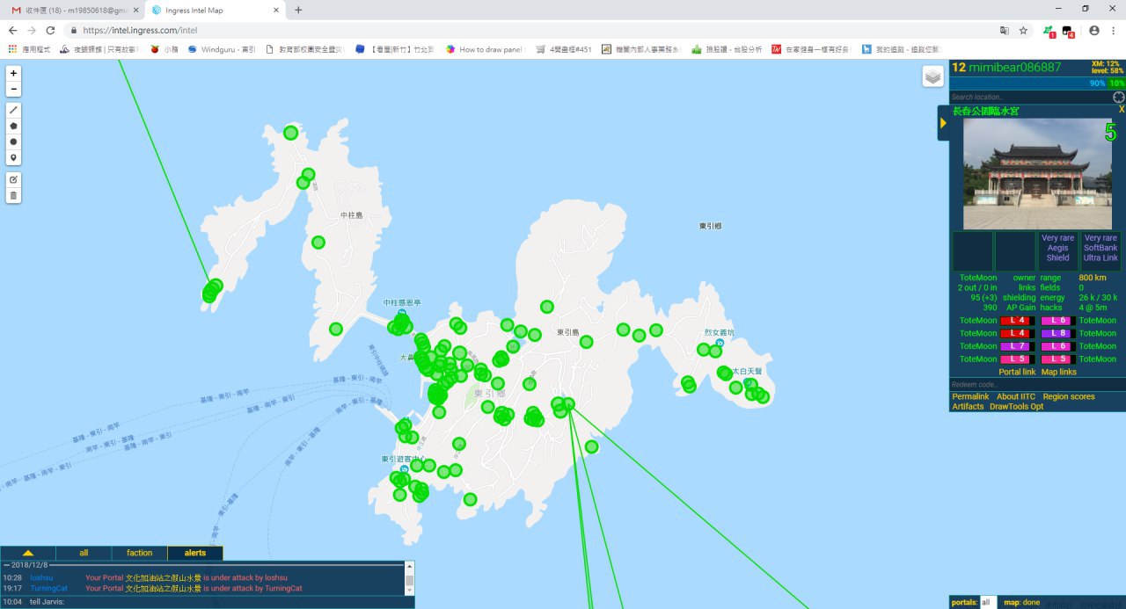
Task: Close the Ingress Intel Map tab
Action: 276,10
